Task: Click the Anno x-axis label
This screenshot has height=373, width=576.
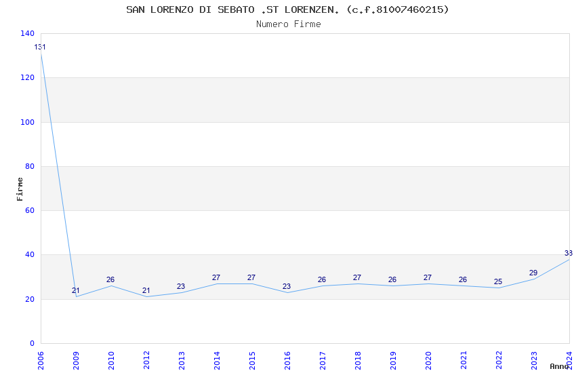Action: (559, 366)
